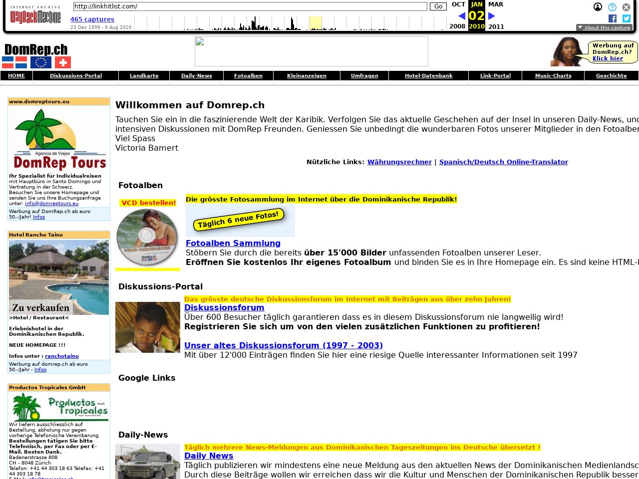
Task: Open the Wayback help icon
Action: click(x=612, y=7)
